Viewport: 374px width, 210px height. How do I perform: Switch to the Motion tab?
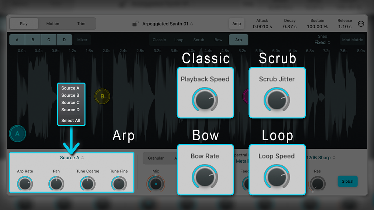click(x=53, y=23)
